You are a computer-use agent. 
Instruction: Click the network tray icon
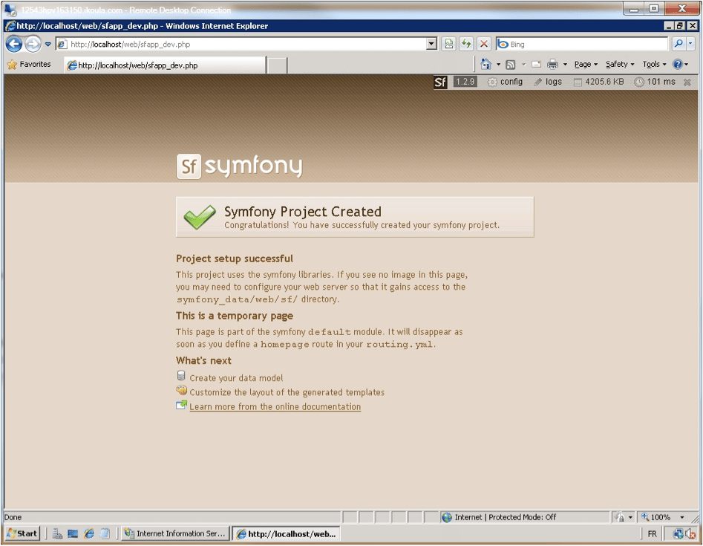tap(678, 534)
